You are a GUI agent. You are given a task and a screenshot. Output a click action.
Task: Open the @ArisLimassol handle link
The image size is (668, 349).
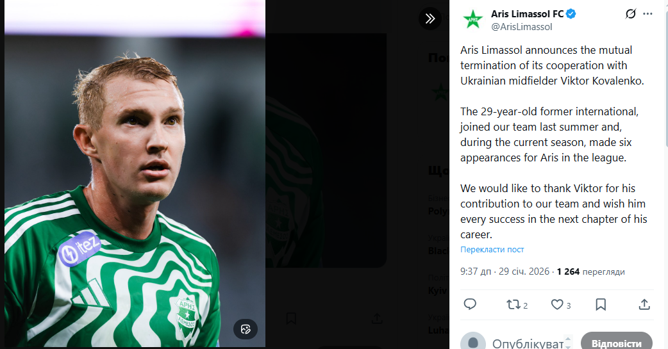tap(521, 27)
